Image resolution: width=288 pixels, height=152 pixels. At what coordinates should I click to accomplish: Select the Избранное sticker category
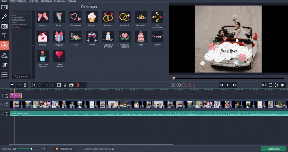tap(17, 17)
